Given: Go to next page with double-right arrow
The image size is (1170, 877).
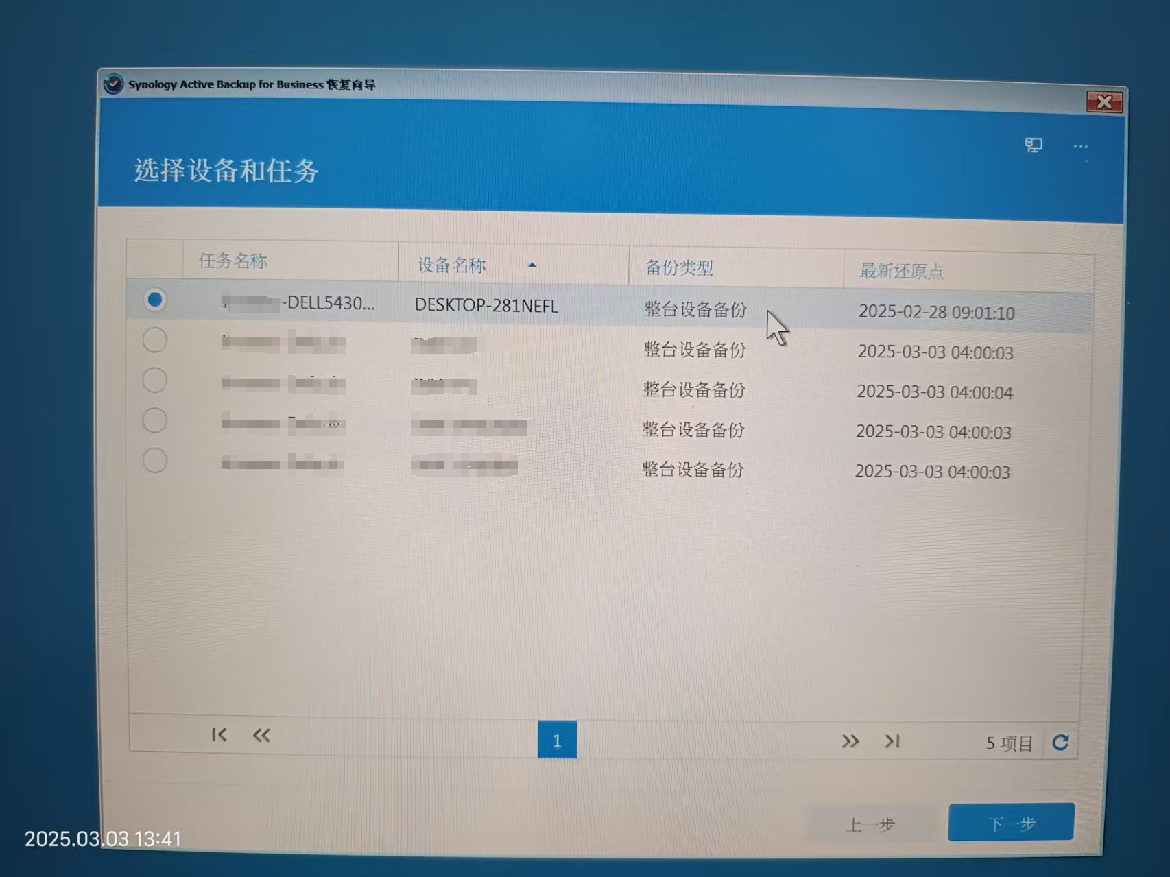Looking at the screenshot, I should 850,741.
